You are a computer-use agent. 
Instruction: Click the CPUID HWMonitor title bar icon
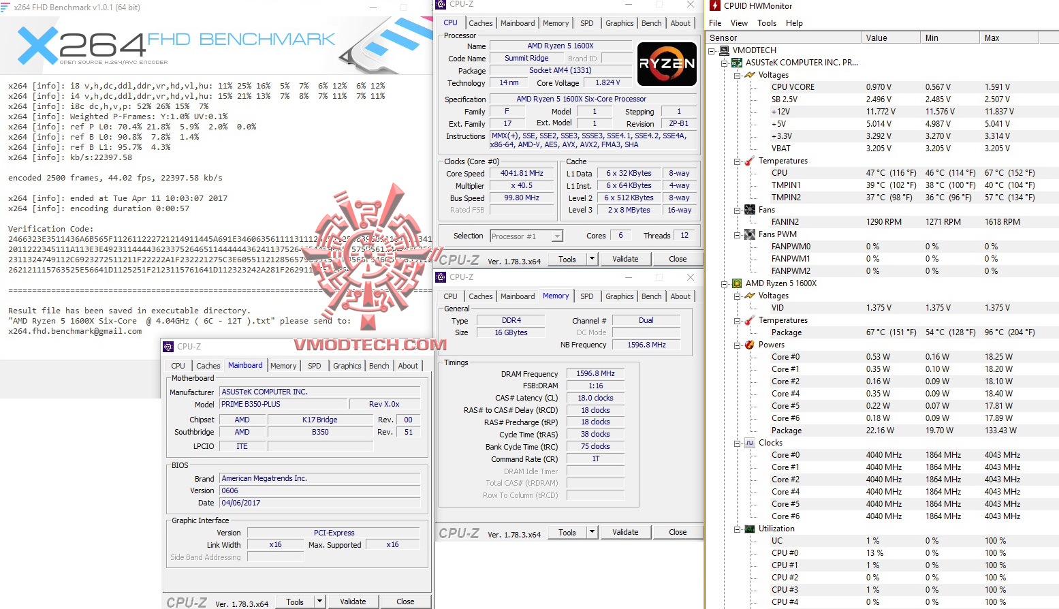714,5
